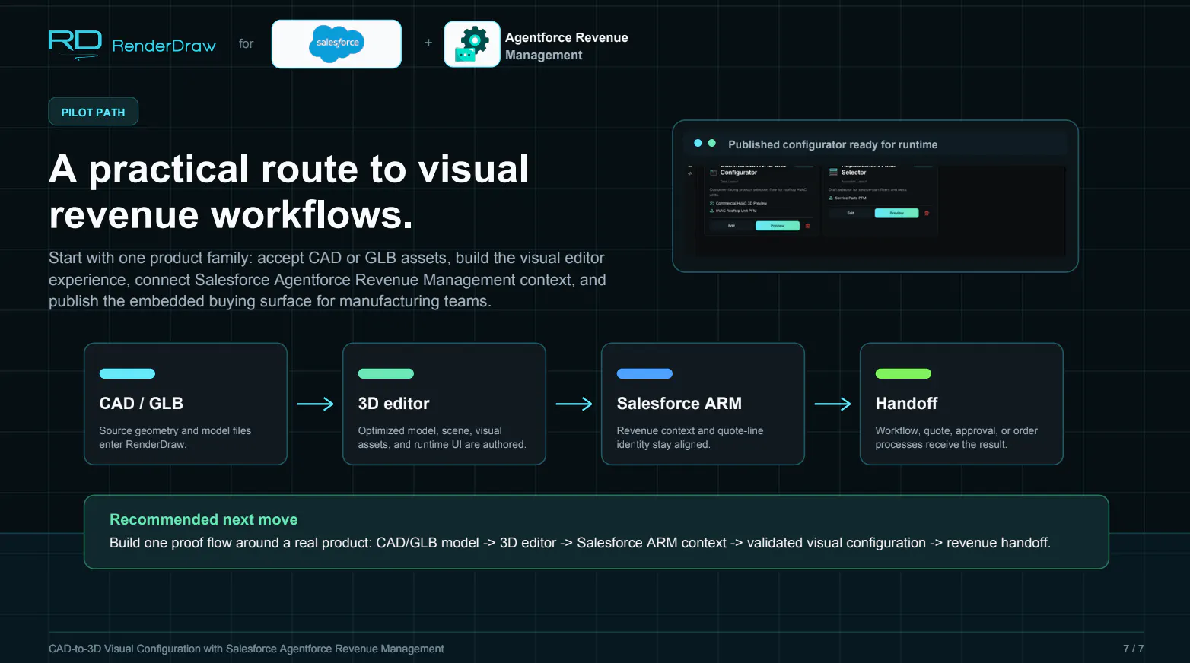The width and height of the screenshot is (1190, 663).
Task: Click 'Service Parts PFM' row
Action: (847, 198)
